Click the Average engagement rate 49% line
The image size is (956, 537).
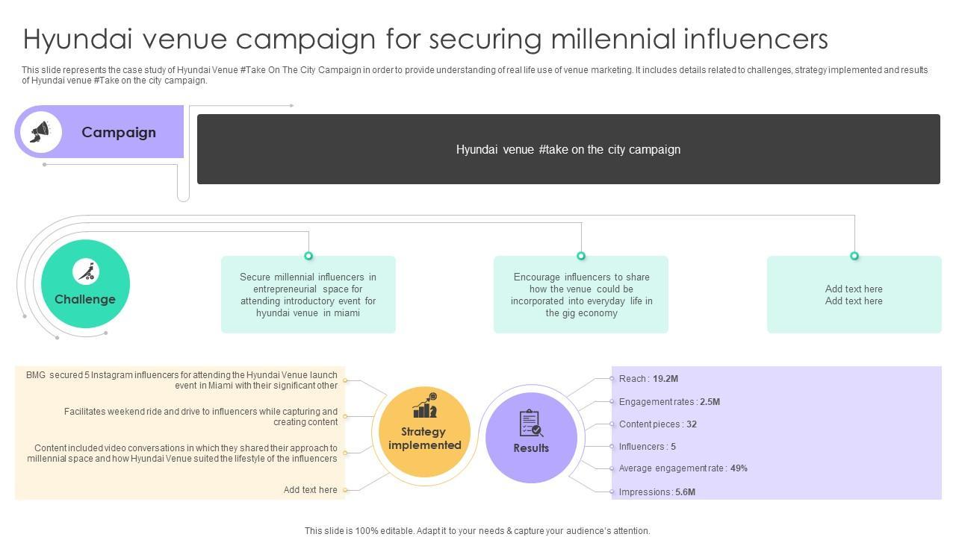coord(683,468)
